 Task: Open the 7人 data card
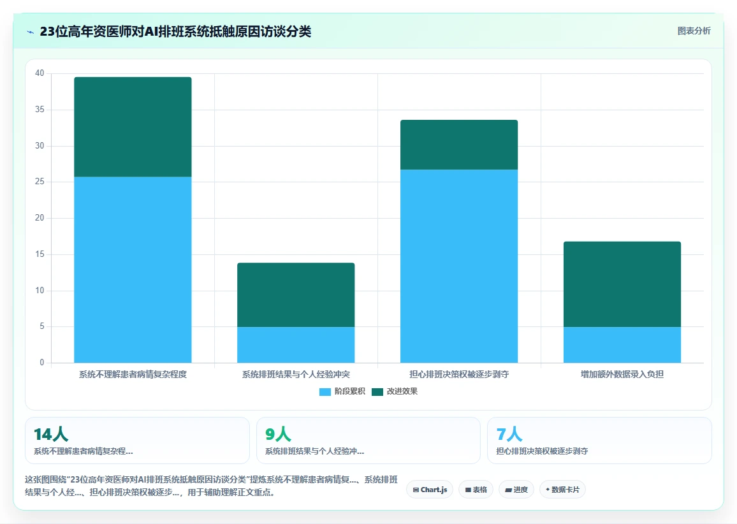click(x=600, y=440)
